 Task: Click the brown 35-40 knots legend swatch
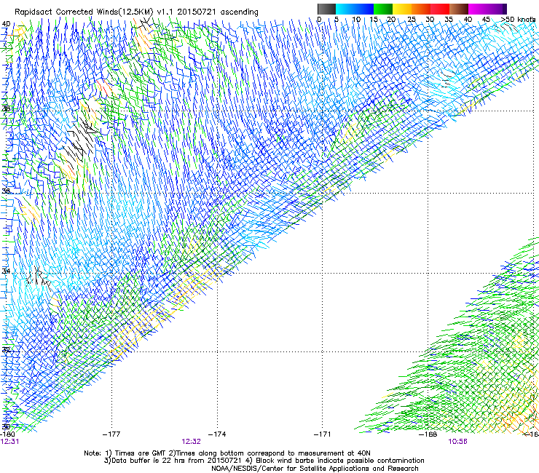(x=459, y=9)
